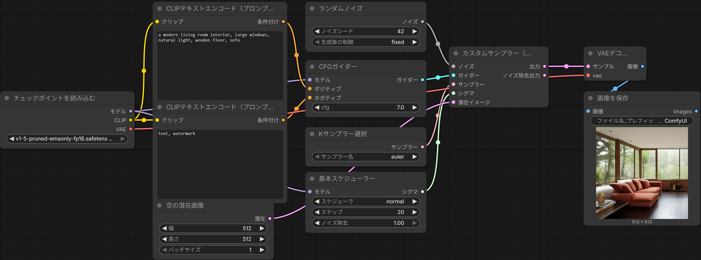
Task: Collapse the チェックポイントを読み込む node via its dot
Action: point(7,98)
